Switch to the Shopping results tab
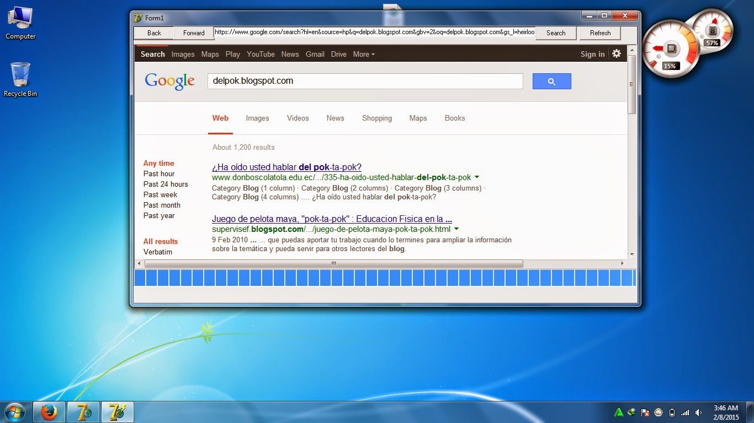The width and height of the screenshot is (754, 423). [x=377, y=118]
